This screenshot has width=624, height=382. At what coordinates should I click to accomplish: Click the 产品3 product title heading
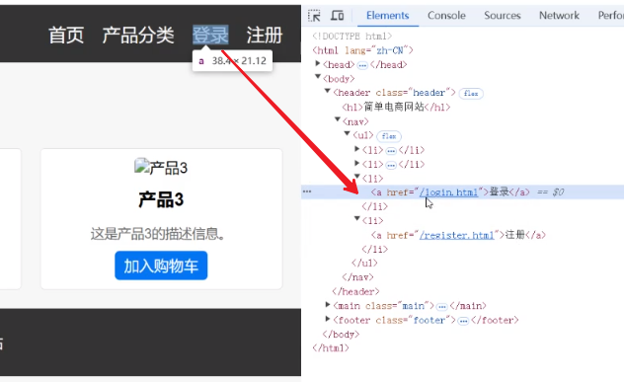pyautogui.click(x=161, y=199)
